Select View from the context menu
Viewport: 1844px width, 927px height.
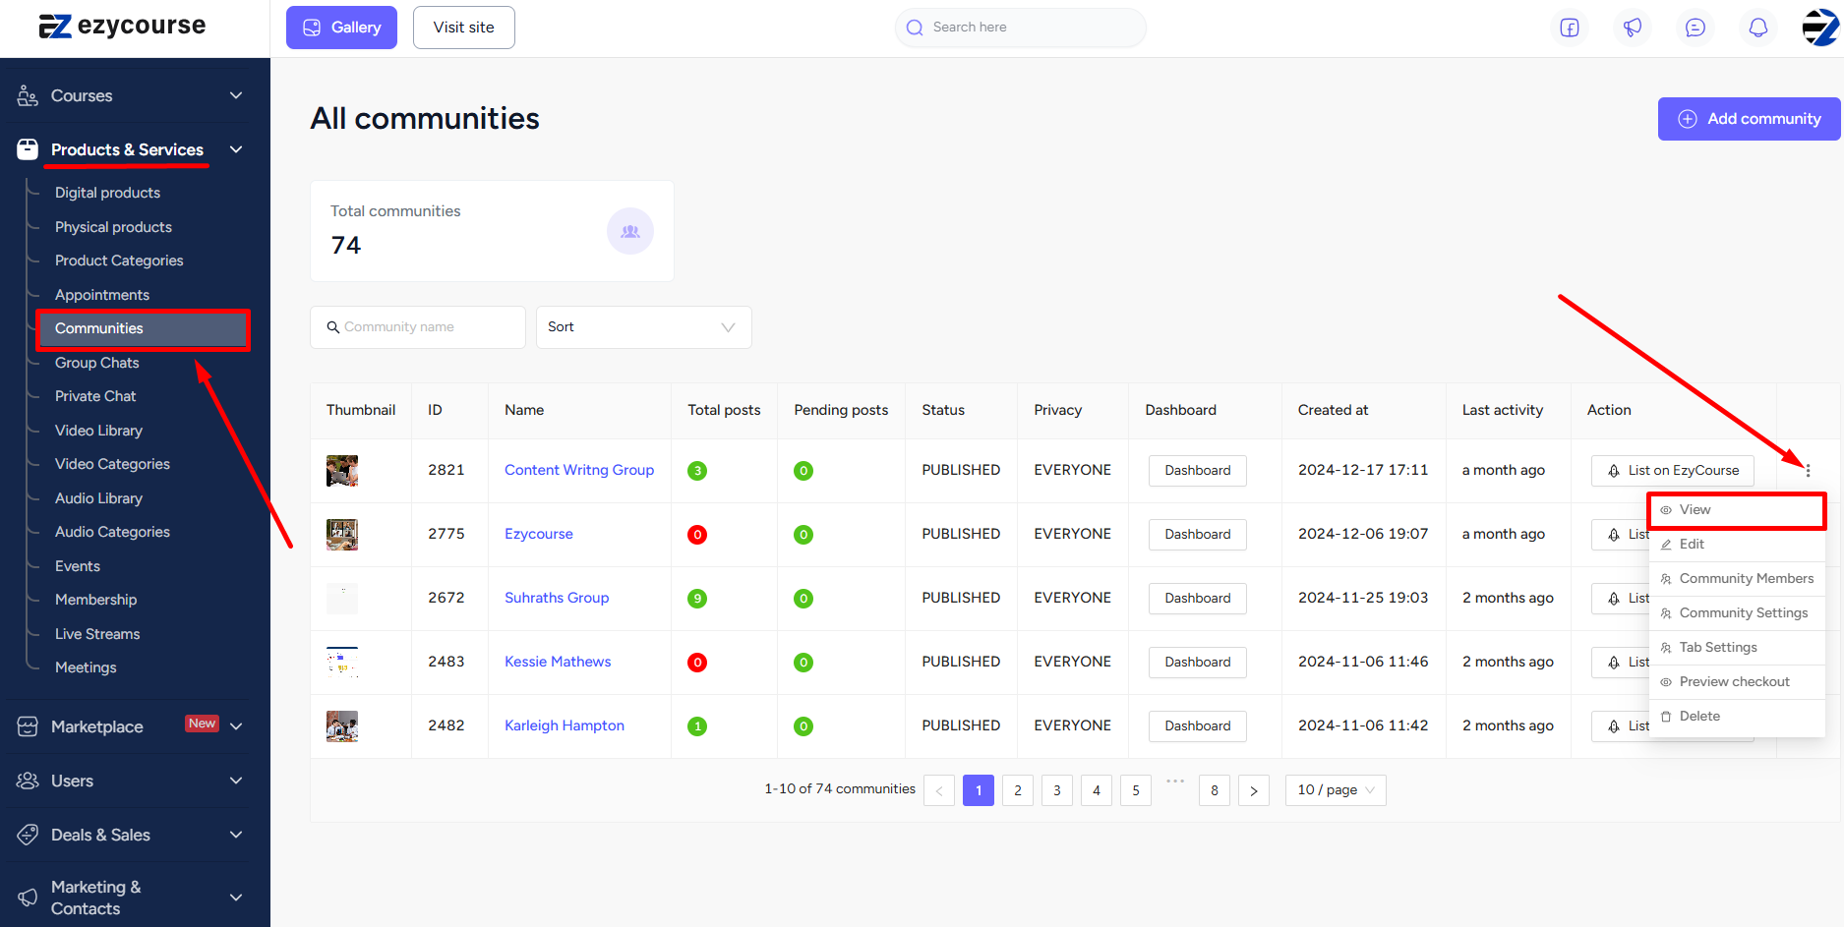1737,510
